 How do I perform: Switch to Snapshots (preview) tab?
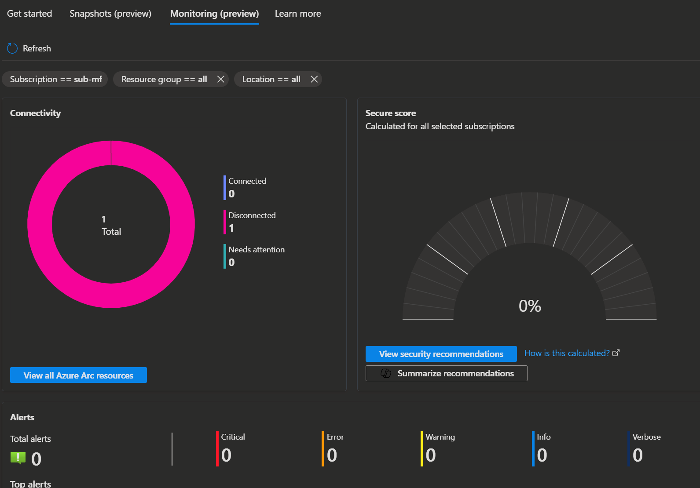coord(110,14)
